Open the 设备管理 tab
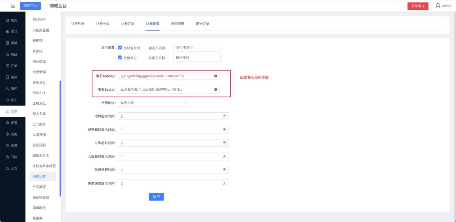The height and width of the screenshot is (222, 456). 177,24
